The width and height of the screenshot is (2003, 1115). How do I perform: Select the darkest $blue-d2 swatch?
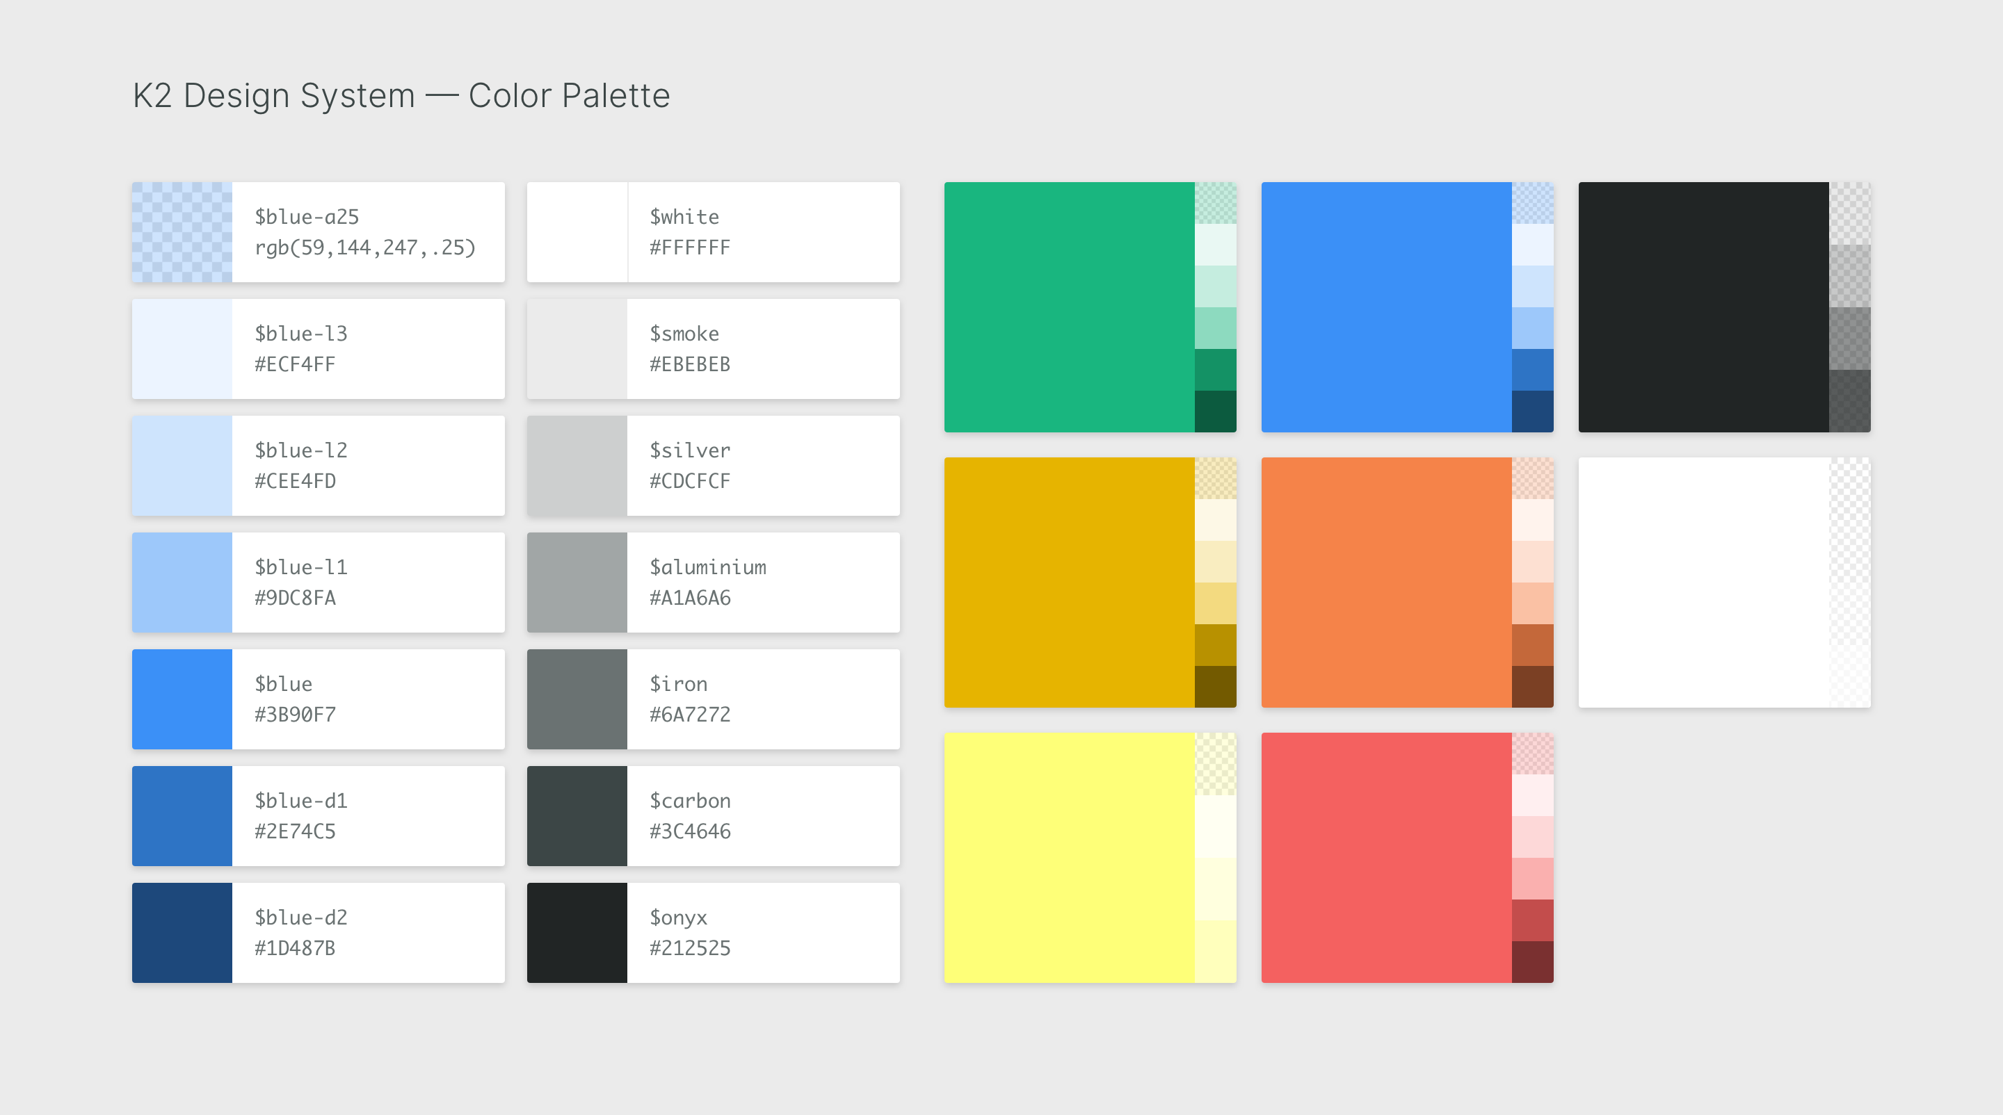click(x=183, y=931)
